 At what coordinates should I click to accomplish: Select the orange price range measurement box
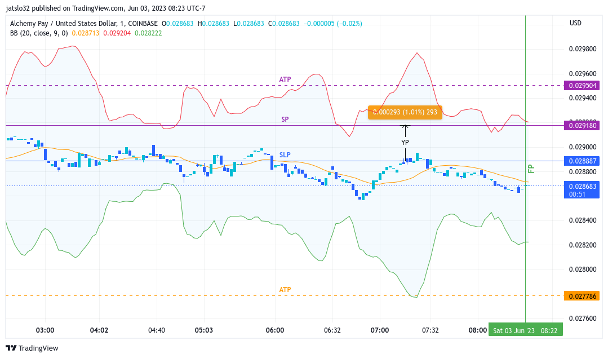tap(405, 112)
